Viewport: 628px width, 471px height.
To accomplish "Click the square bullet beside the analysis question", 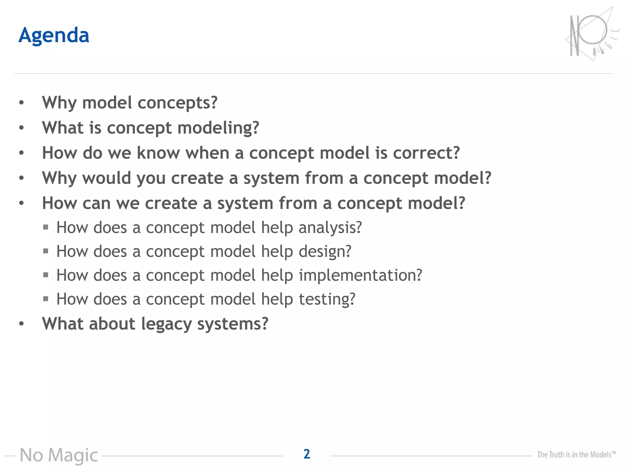I will 46,227.
